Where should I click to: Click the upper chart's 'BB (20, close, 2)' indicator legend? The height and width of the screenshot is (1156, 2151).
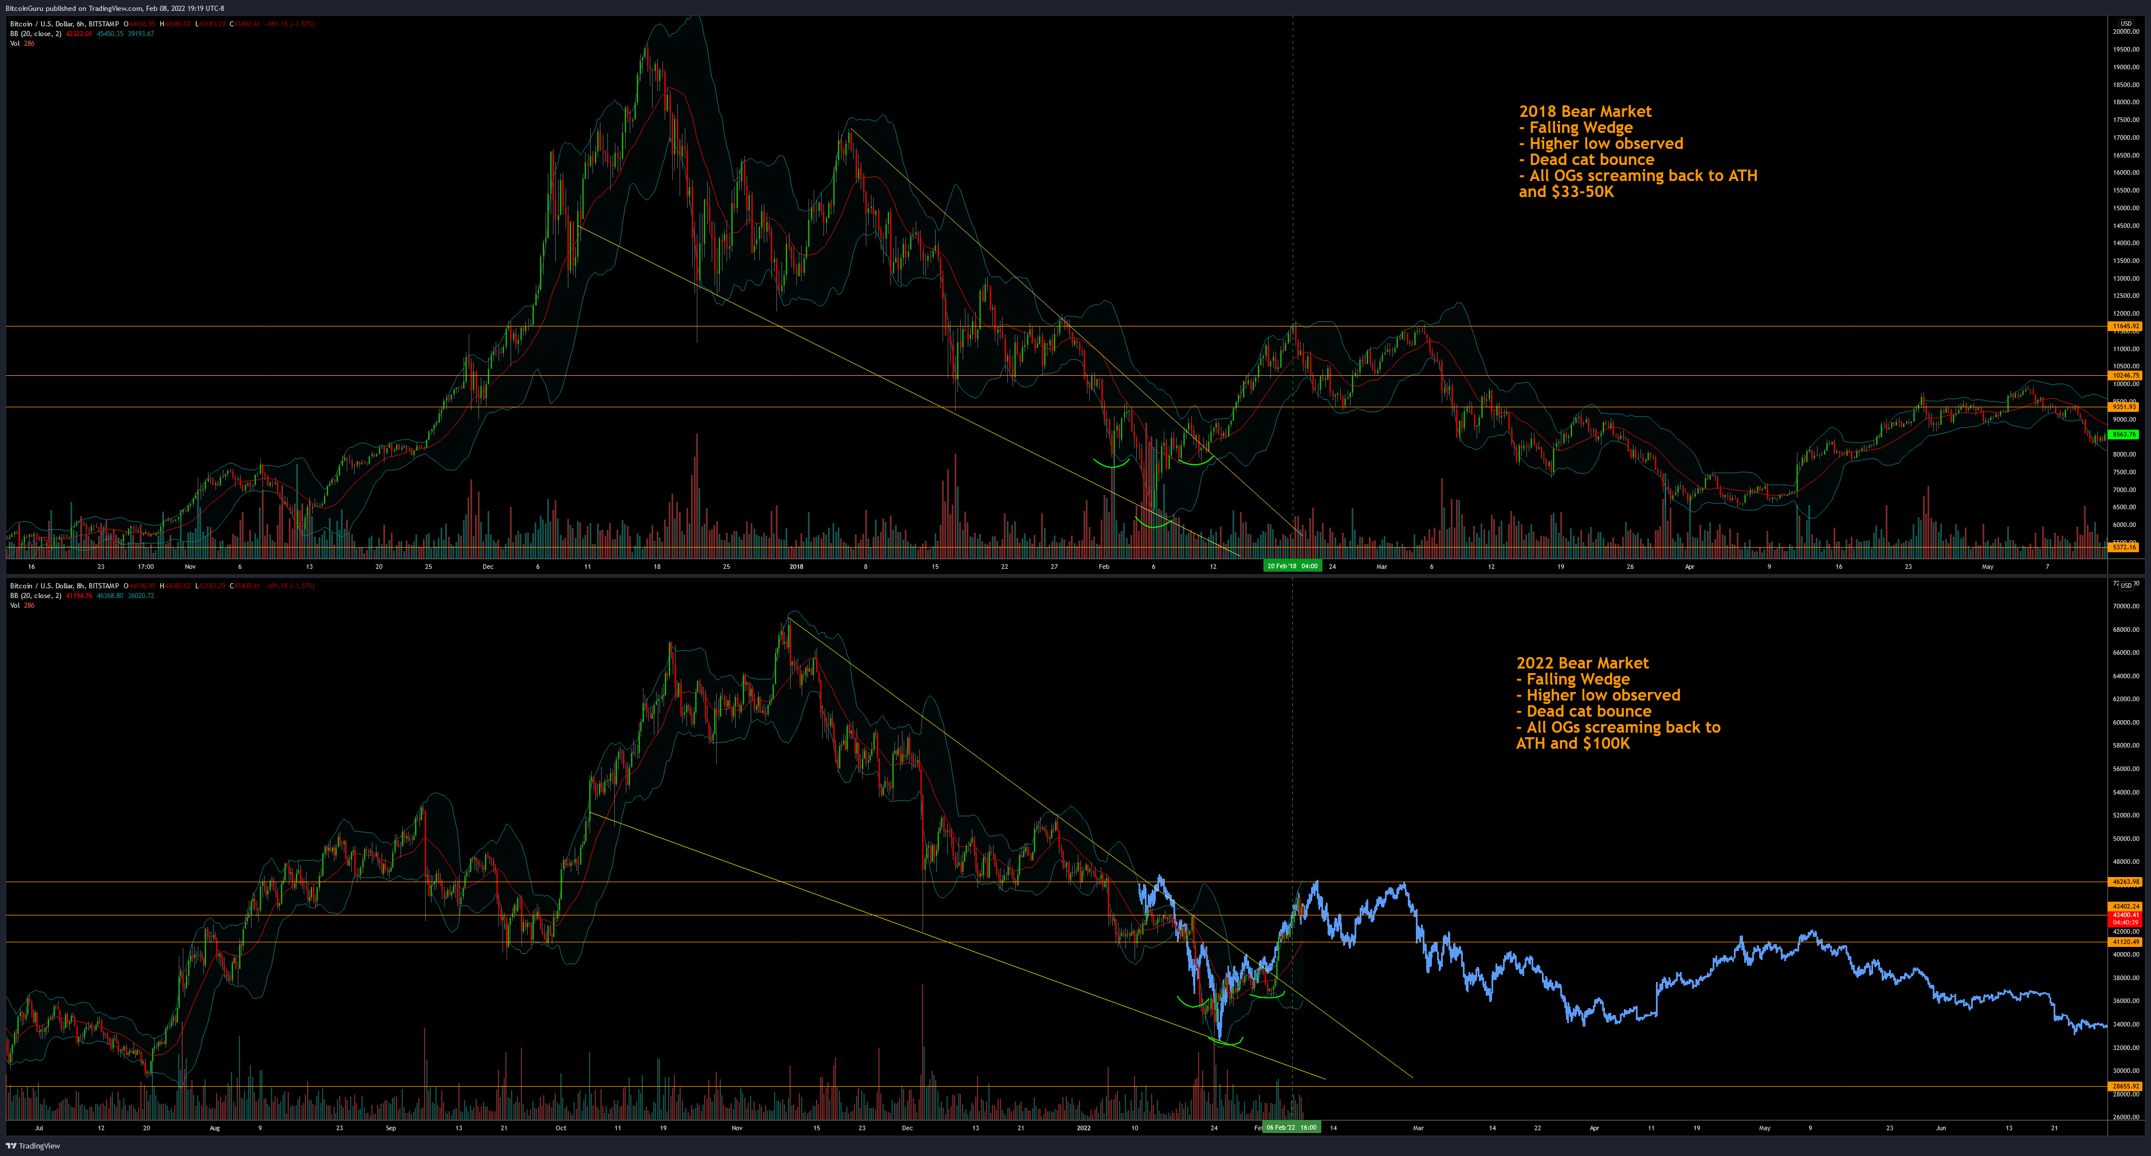pyautogui.click(x=35, y=33)
